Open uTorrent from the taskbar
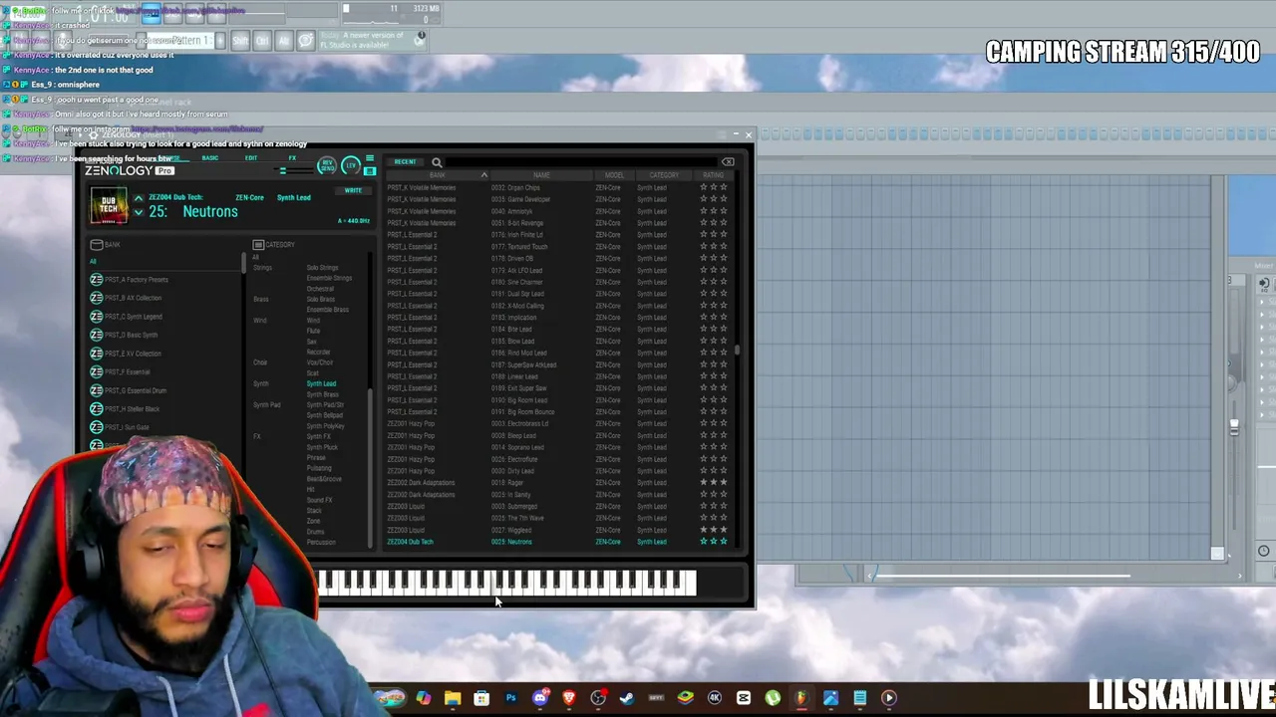Screen dimensions: 1276x717 tap(773, 698)
